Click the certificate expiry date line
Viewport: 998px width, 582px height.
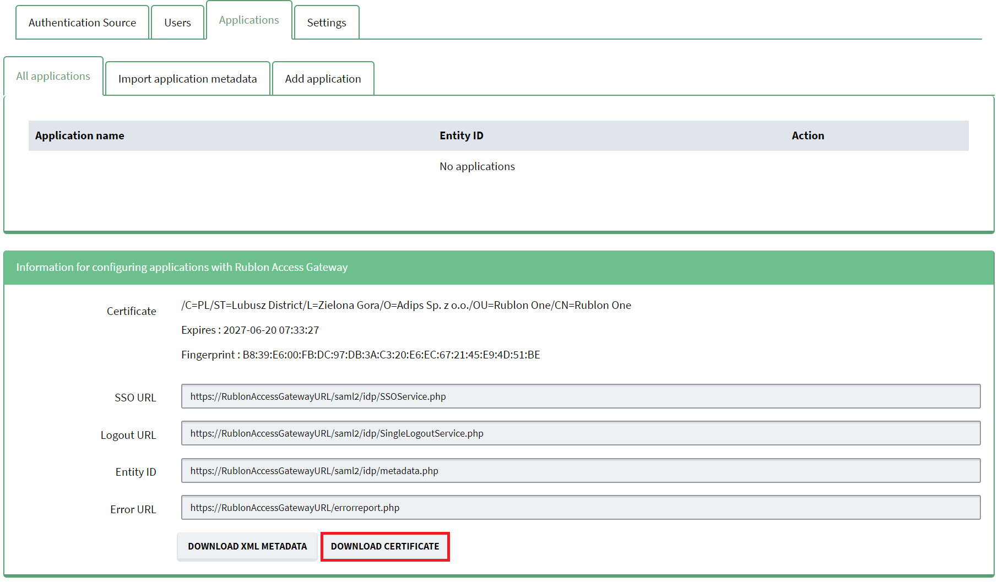click(250, 330)
